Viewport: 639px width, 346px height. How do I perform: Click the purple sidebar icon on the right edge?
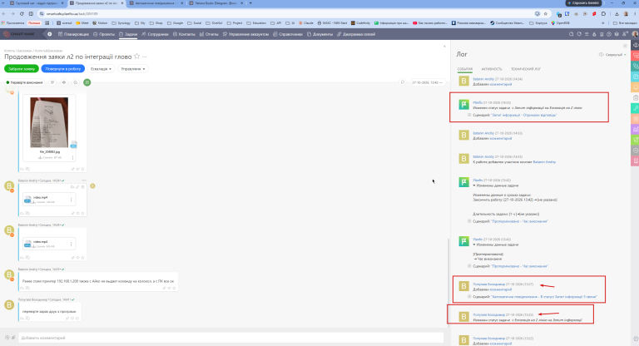click(635, 130)
